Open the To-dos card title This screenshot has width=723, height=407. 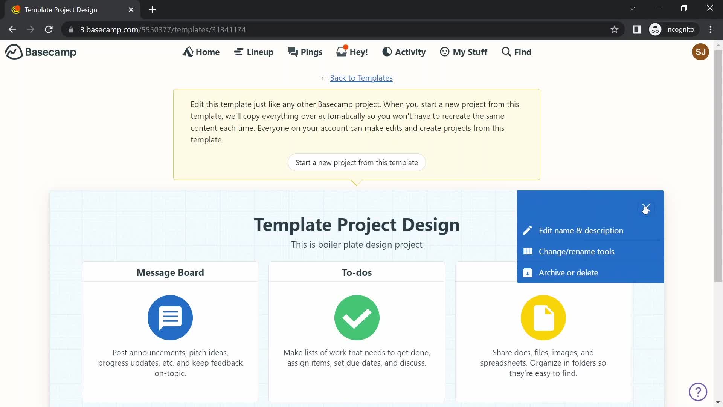(357, 272)
